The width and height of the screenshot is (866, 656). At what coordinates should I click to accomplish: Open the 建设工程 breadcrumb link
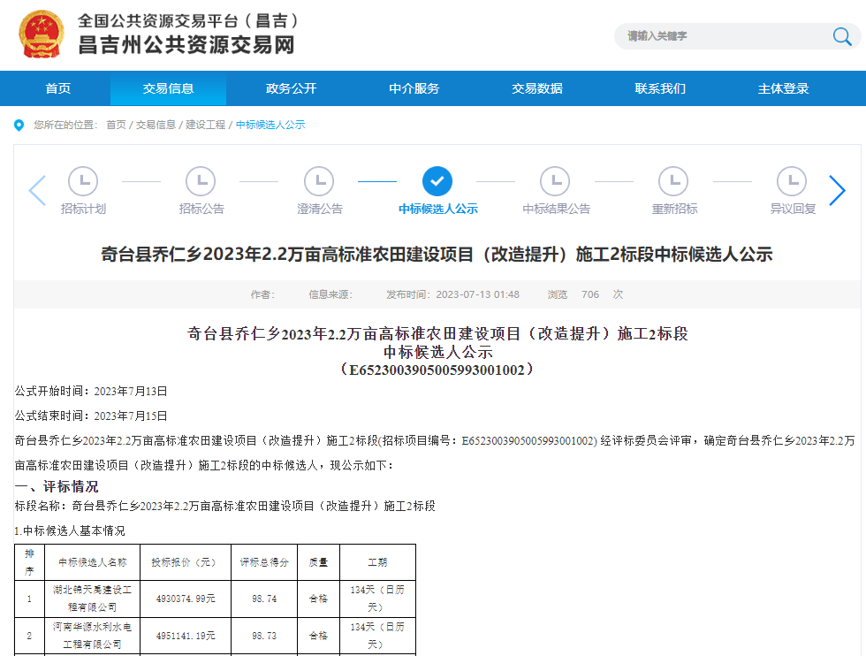pyautogui.click(x=205, y=125)
